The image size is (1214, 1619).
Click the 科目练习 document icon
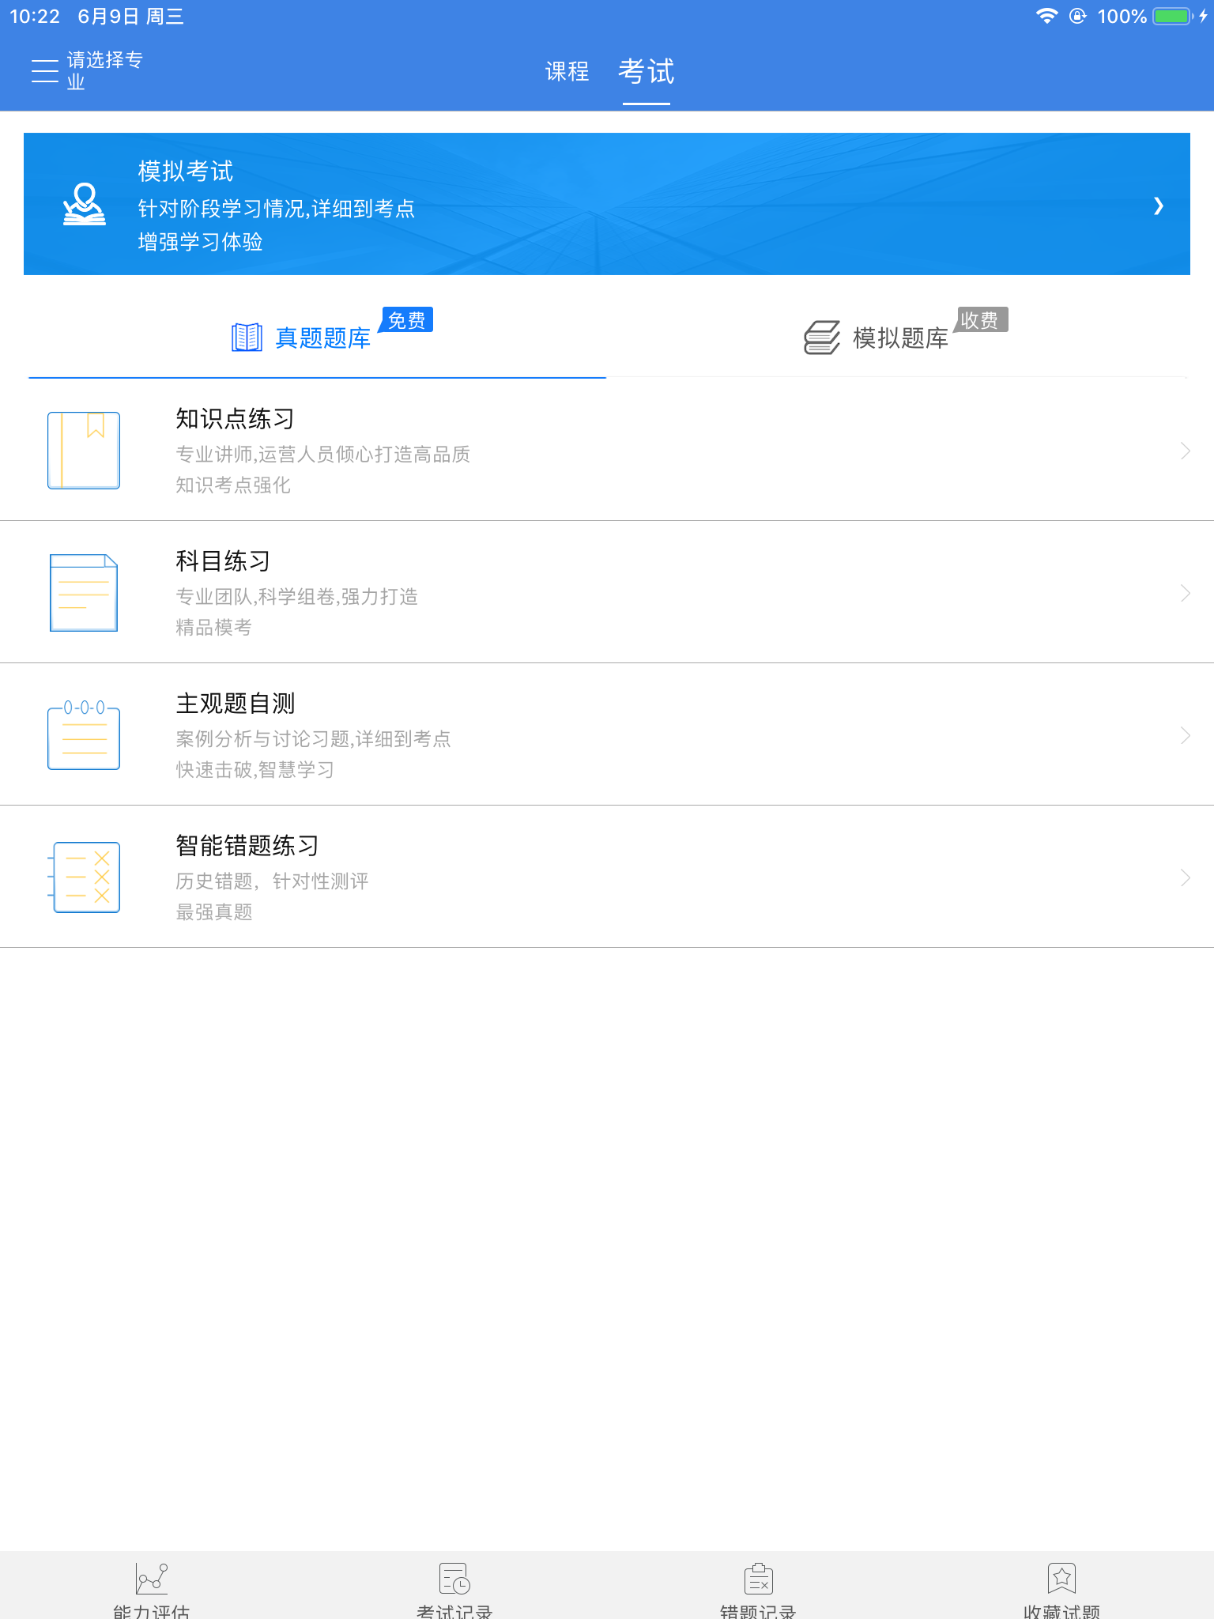pos(84,593)
